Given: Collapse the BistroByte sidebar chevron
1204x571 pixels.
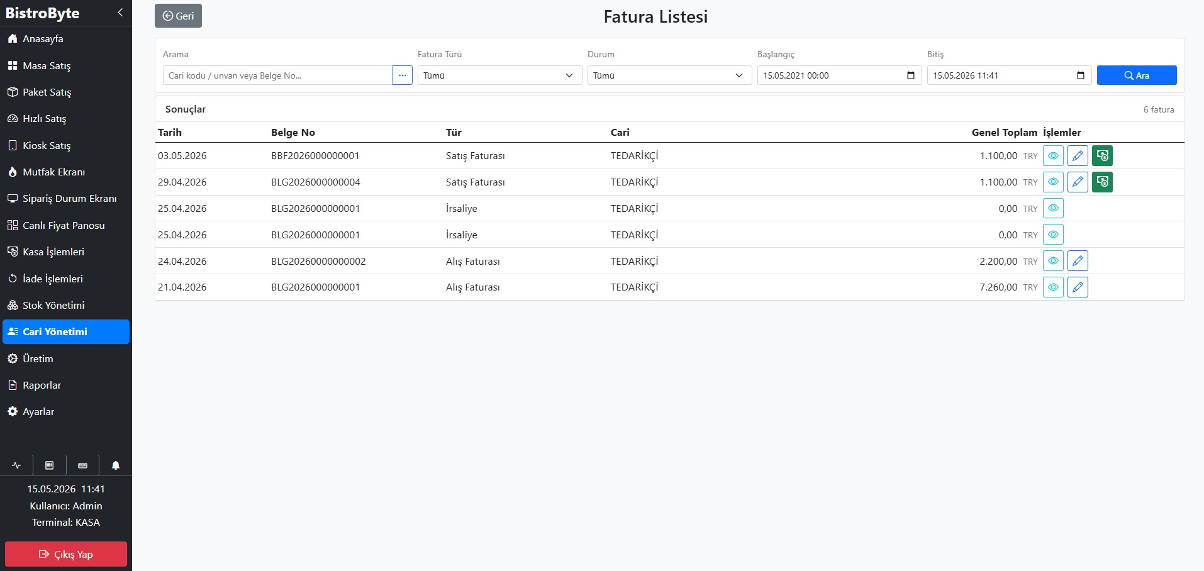Looking at the screenshot, I should coord(120,13).
